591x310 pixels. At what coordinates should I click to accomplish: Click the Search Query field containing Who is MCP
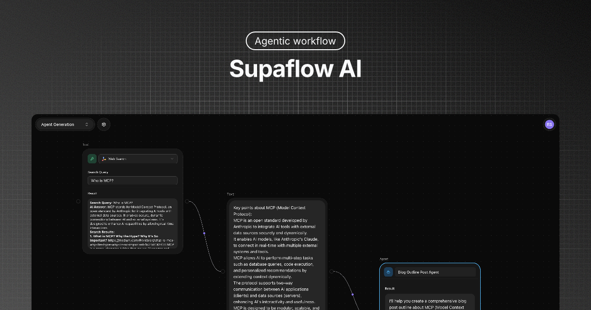click(132, 180)
